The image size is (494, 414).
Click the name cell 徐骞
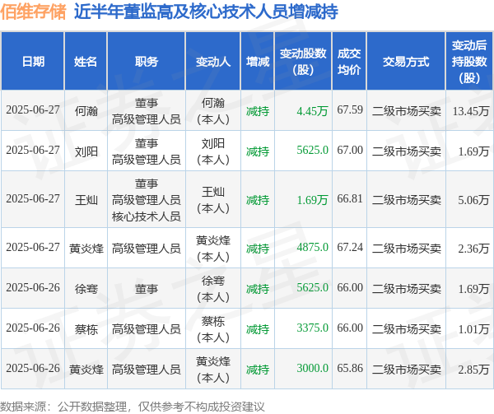click(x=86, y=289)
